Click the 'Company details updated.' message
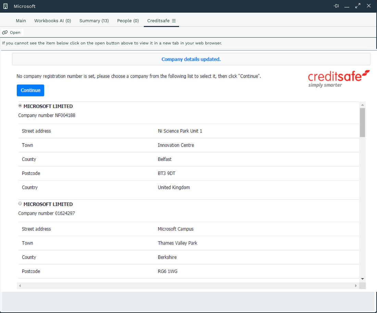The height and width of the screenshot is (313, 377). (191, 59)
